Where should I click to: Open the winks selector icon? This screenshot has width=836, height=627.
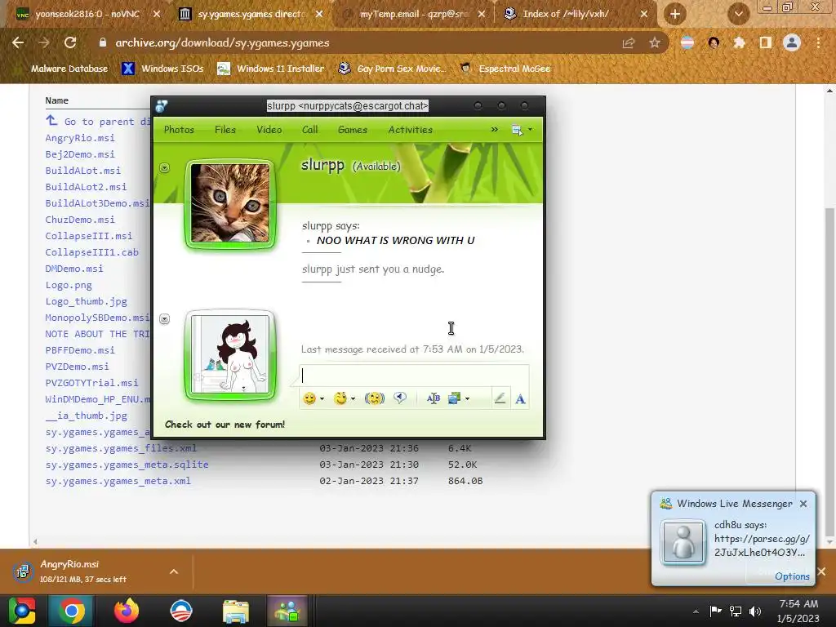tap(340, 398)
